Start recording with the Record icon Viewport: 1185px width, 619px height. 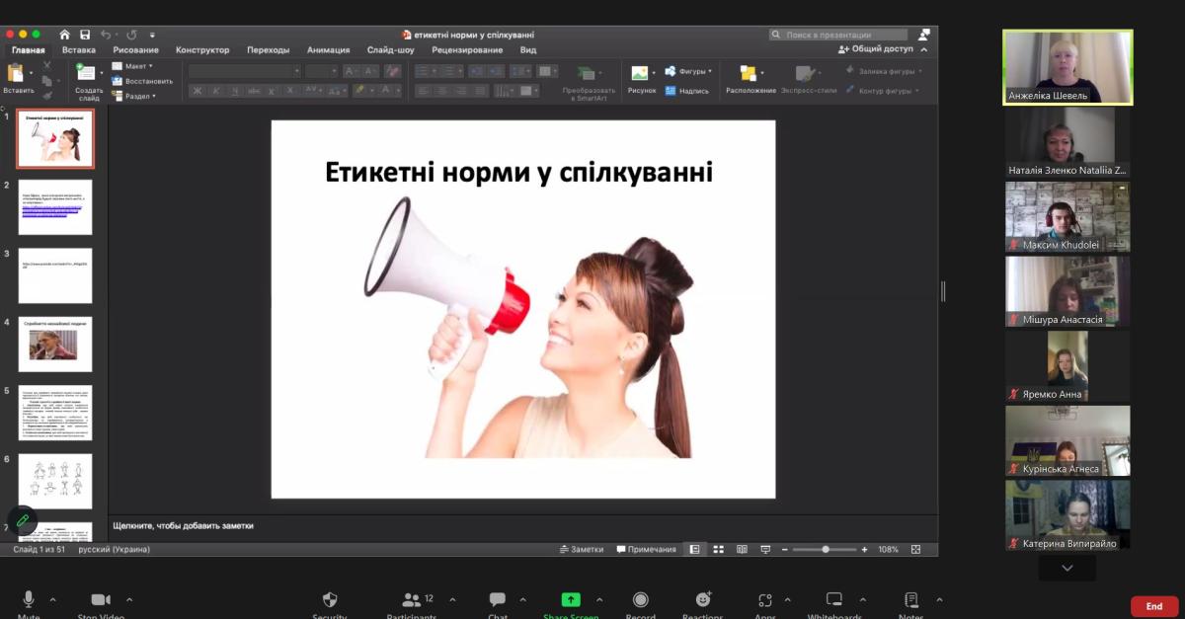(x=641, y=600)
